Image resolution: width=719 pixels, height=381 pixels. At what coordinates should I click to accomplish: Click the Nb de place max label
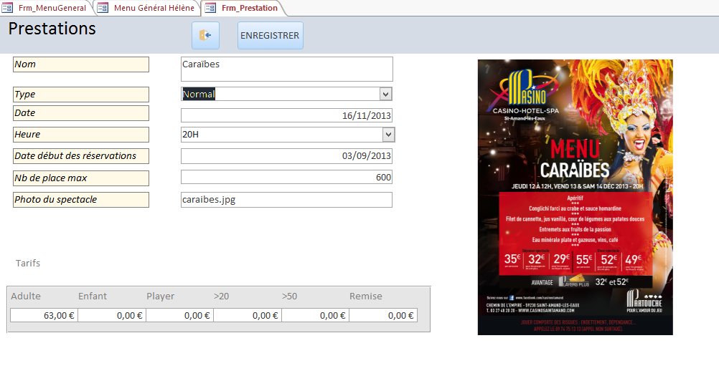point(81,178)
